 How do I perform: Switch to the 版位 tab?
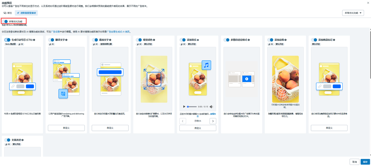coord(8,13)
